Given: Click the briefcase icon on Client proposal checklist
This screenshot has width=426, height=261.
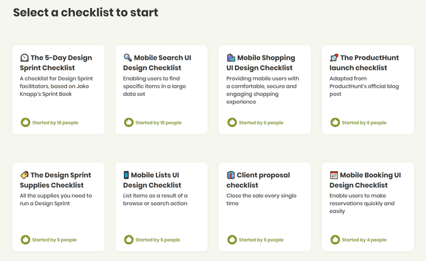Looking at the screenshot, I should pos(231,175).
